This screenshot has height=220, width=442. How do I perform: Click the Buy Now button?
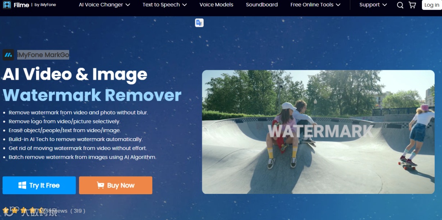pyautogui.click(x=115, y=185)
